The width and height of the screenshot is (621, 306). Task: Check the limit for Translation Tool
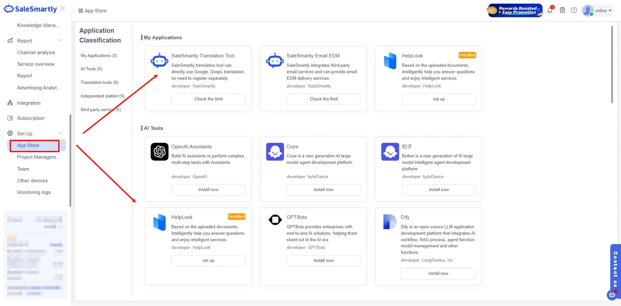point(208,99)
